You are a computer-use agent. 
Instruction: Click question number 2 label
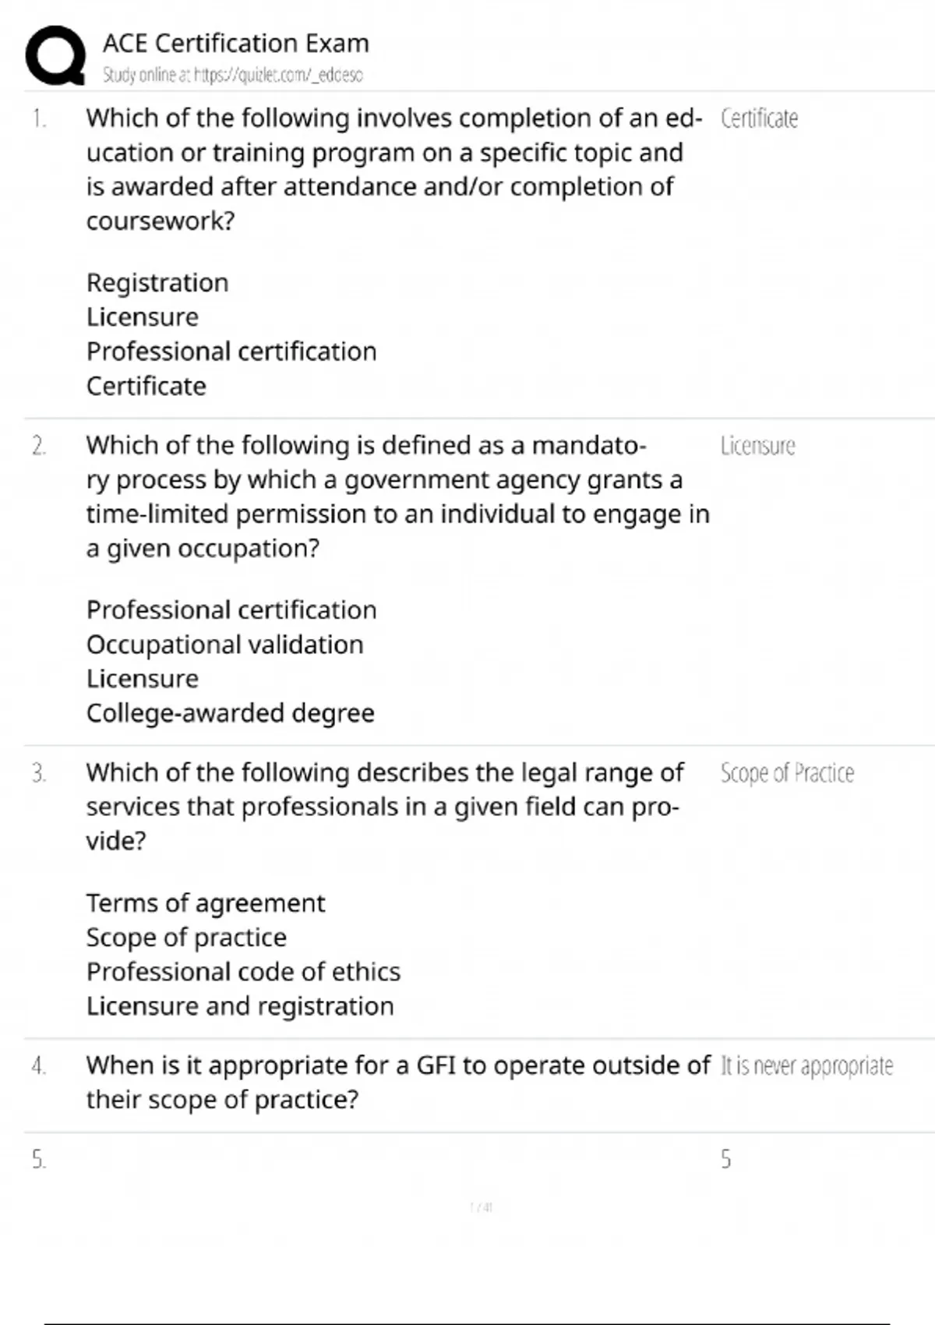pos(39,446)
